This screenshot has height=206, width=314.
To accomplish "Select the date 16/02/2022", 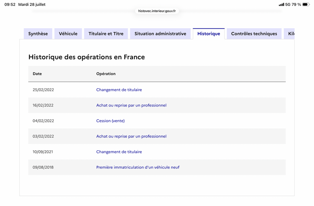I will tap(43, 105).
